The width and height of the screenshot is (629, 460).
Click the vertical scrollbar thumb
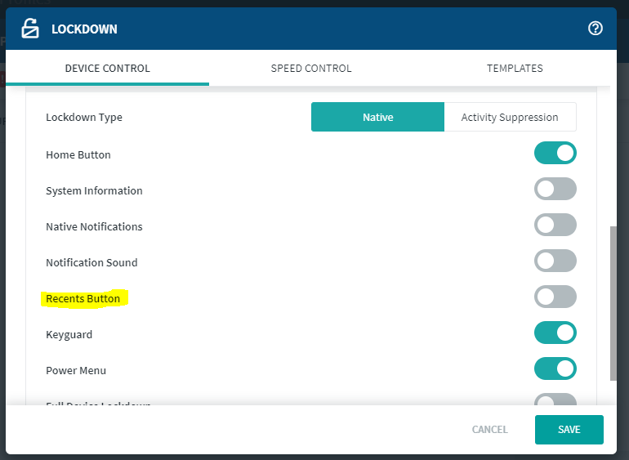(x=613, y=302)
